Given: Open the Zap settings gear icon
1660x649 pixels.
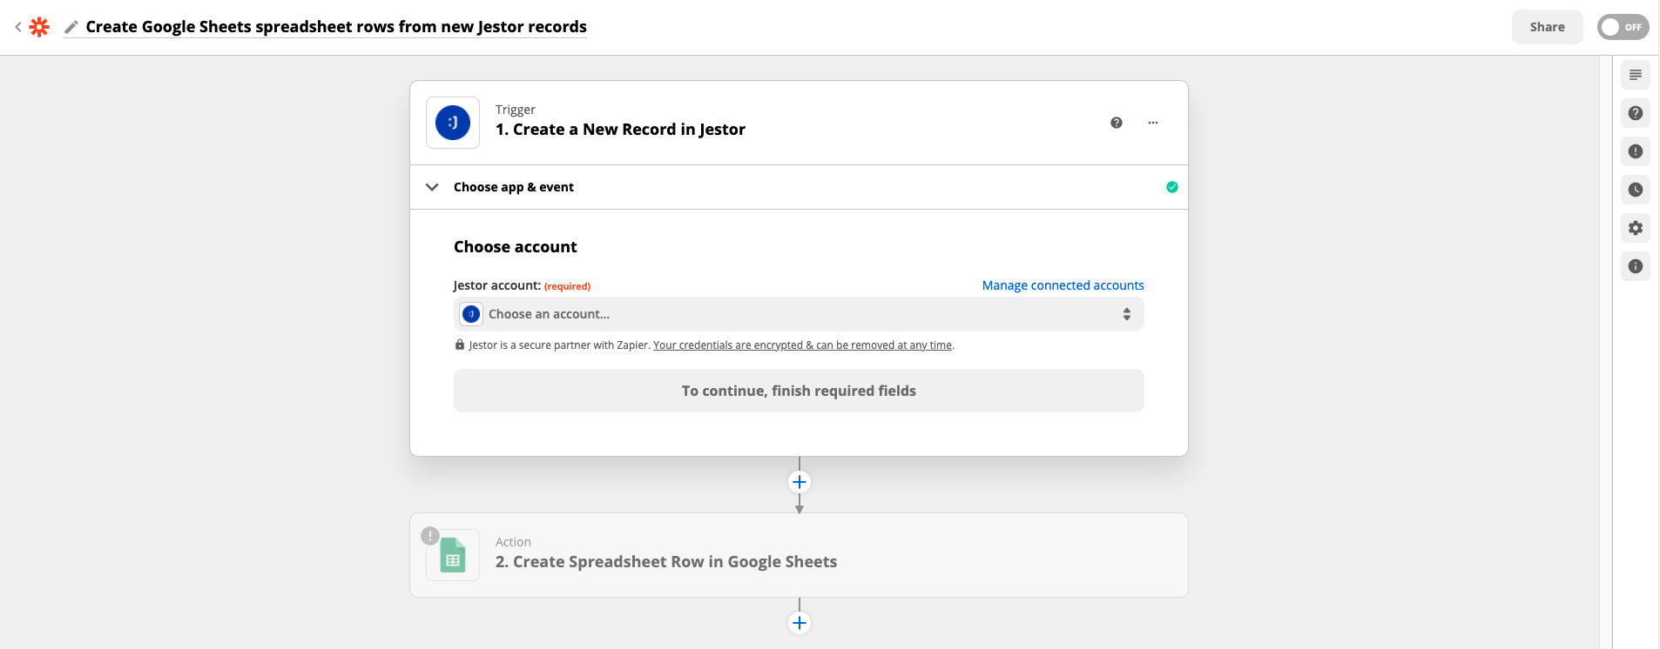Looking at the screenshot, I should (x=1636, y=228).
